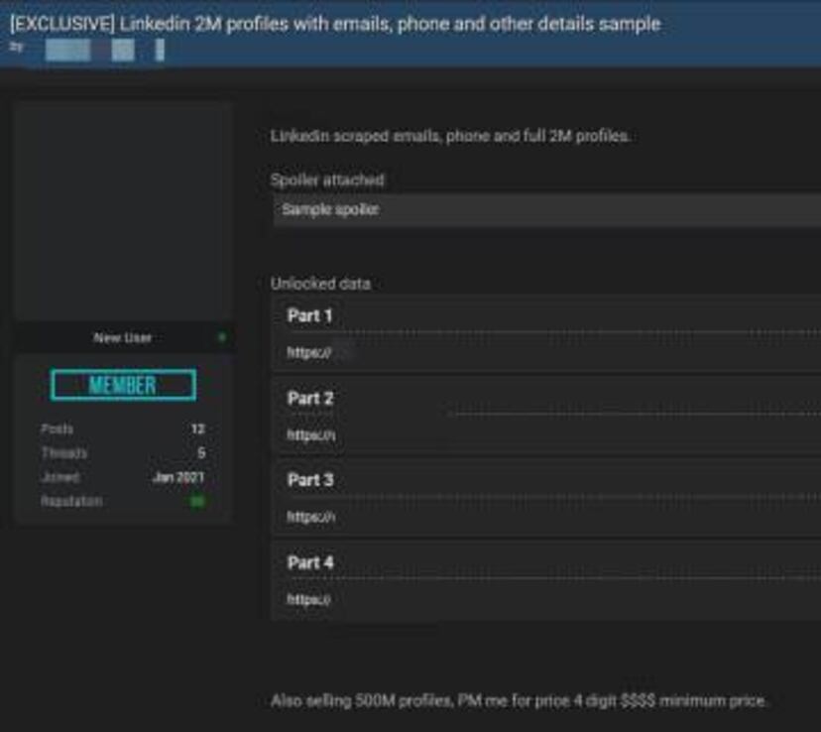
Task: Select the join date "Jan 2021"
Action: 178,477
